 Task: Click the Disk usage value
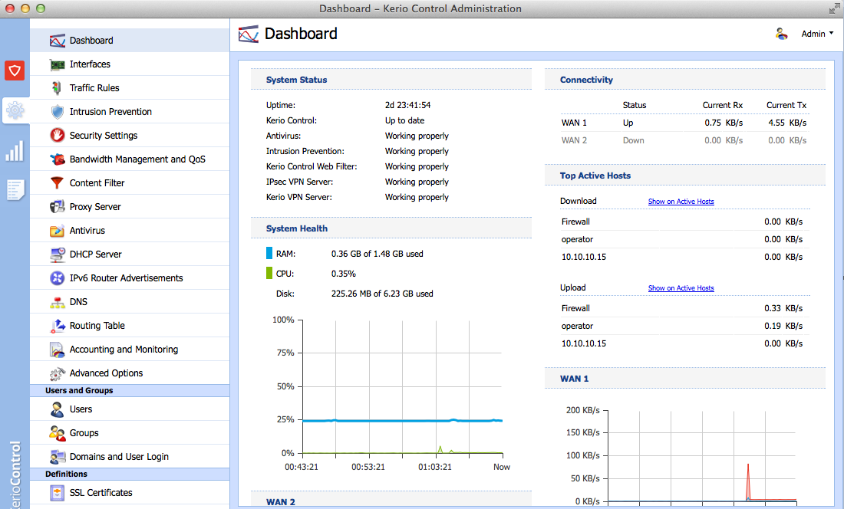point(382,294)
